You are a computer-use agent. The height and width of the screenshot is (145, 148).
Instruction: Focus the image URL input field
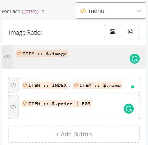tap(79, 57)
